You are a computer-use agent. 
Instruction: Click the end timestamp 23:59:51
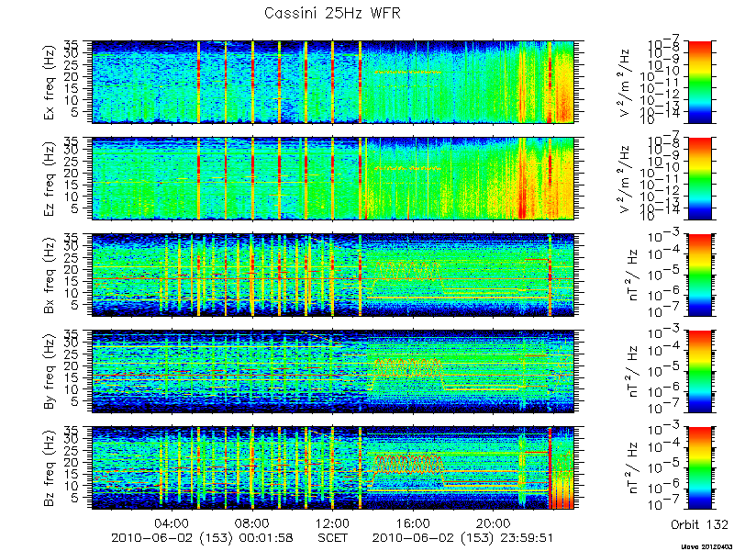point(525,537)
